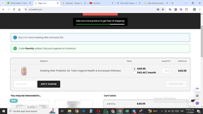Switch to the Microsoft Copilot tab
Viewport: 203px width, 114px height.
tap(128, 3)
